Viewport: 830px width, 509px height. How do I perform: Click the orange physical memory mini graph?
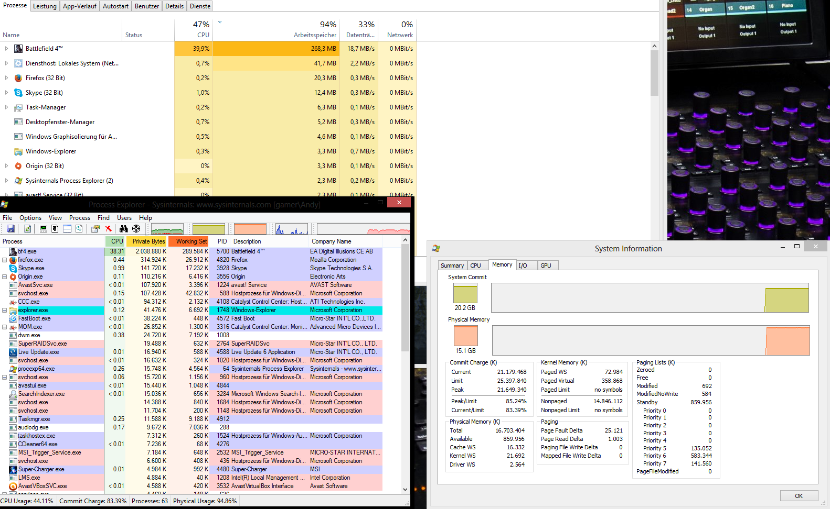point(250,229)
